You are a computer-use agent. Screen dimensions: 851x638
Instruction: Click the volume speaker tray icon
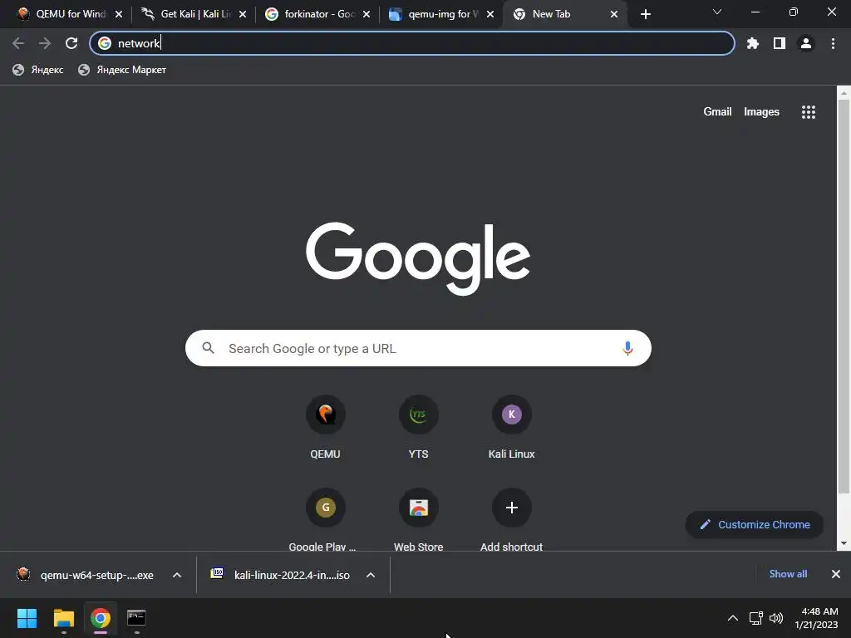pos(776,618)
